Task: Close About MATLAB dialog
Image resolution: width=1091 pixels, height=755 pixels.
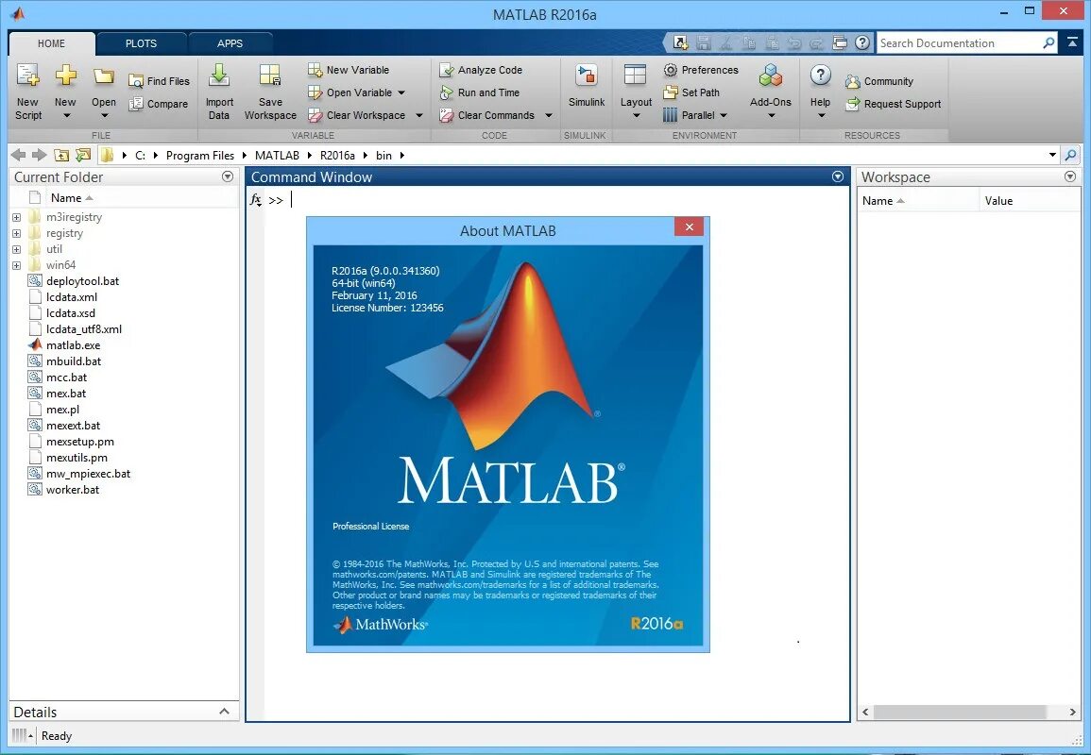Action: click(x=689, y=226)
